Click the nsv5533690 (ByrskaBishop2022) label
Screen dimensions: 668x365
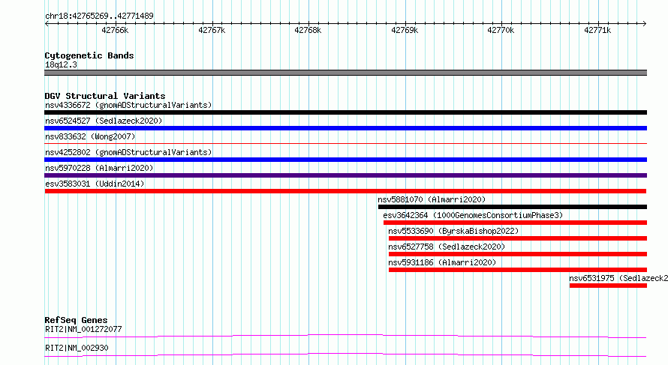click(453, 231)
